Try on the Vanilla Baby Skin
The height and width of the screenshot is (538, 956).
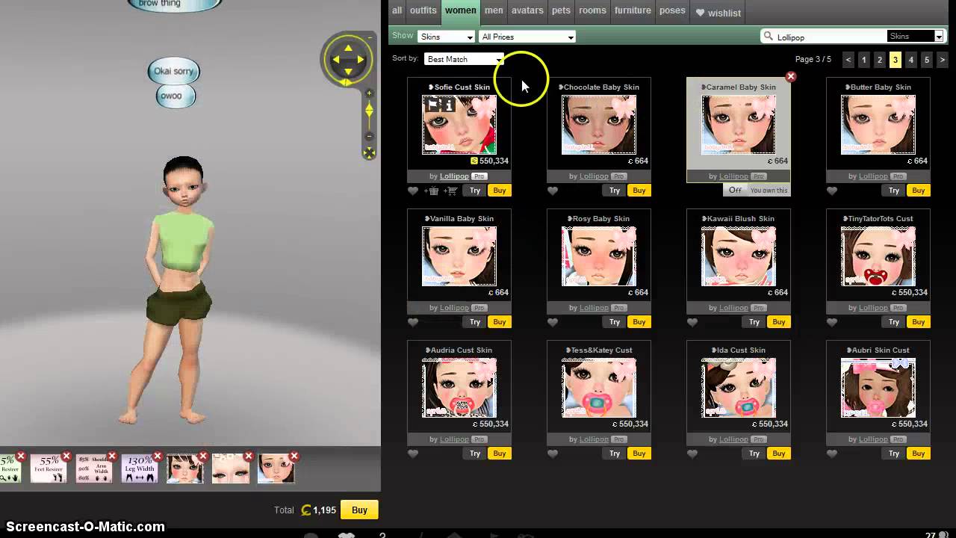pyautogui.click(x=475, y=322)
